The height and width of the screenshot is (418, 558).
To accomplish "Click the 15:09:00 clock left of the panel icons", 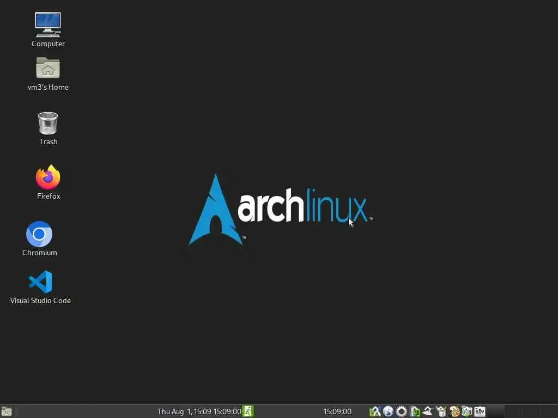I will click(337, 411).
